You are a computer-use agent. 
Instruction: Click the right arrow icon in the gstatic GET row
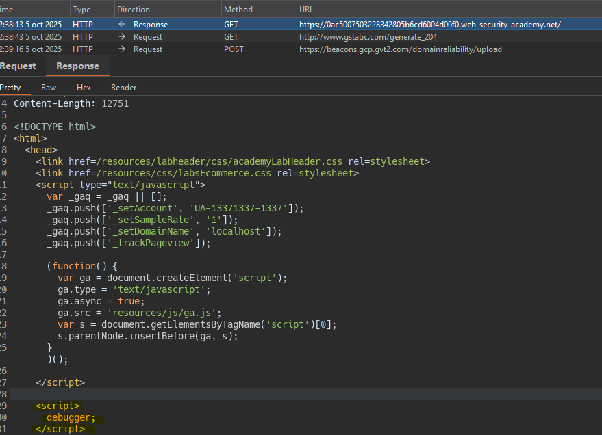(122, 37)
